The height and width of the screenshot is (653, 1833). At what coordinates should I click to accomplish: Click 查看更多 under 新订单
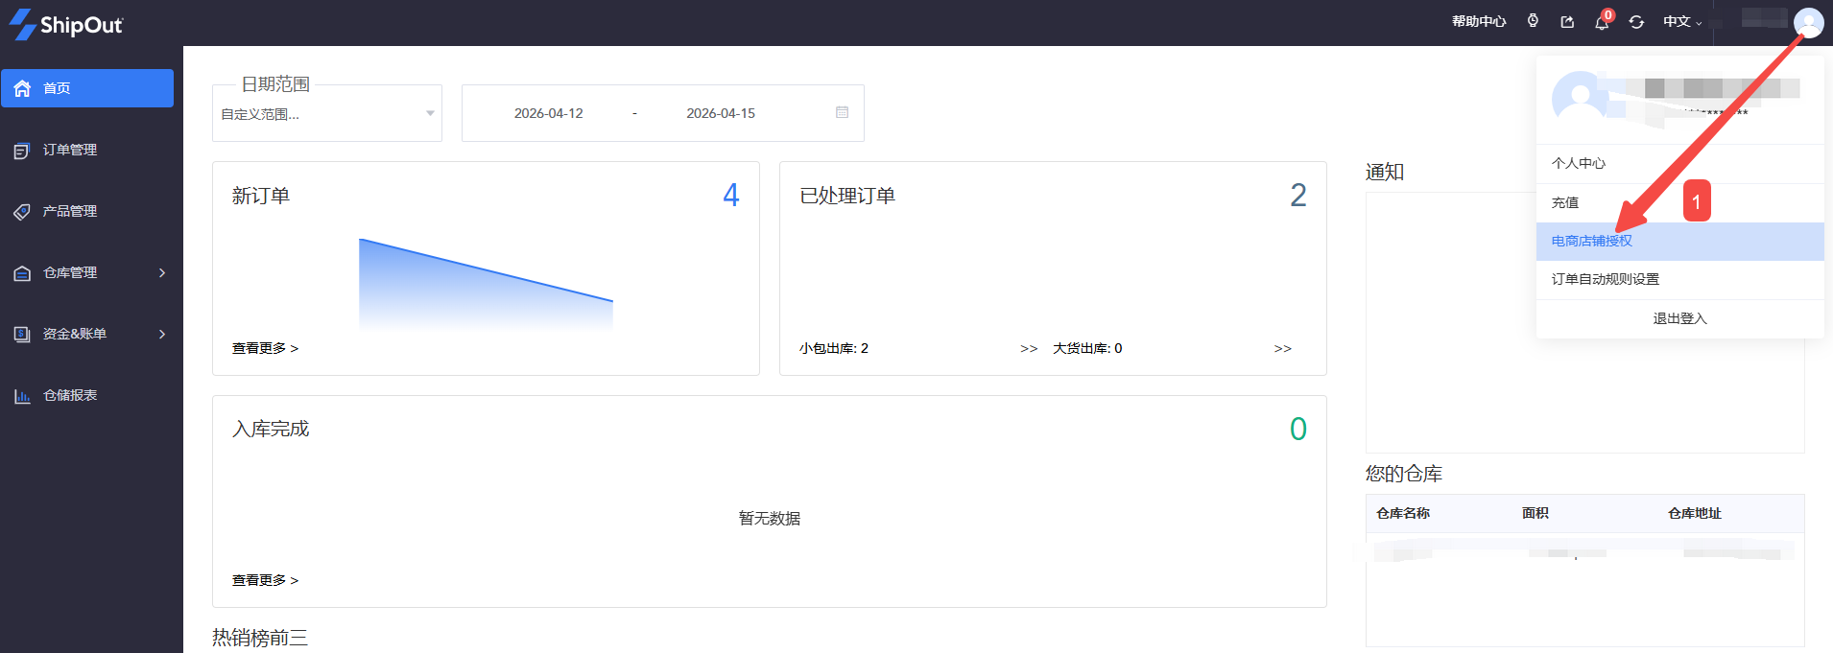(265, 348)
